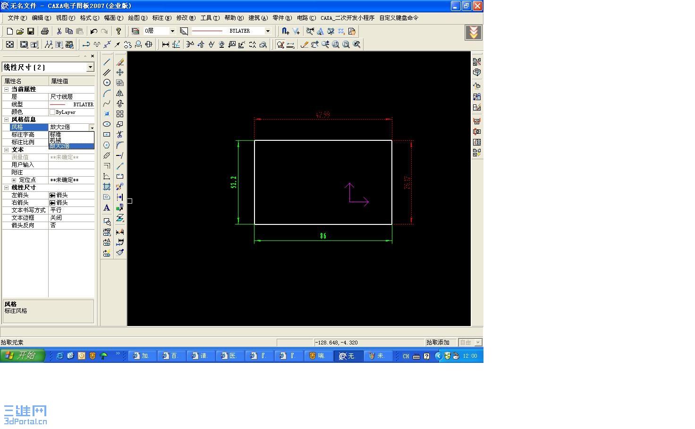Image resolution: width=695 pixels, height=429 pixels.
Task: Open the 工具 menu
Action: [210, 18]
